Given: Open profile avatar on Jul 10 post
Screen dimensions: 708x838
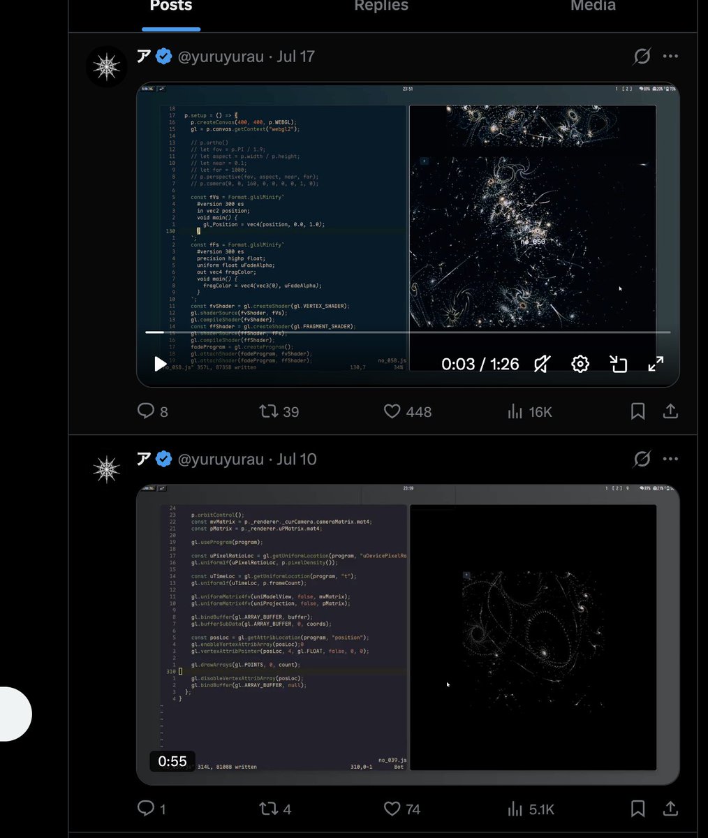Looking at the screenshot, I should (106, 470).
